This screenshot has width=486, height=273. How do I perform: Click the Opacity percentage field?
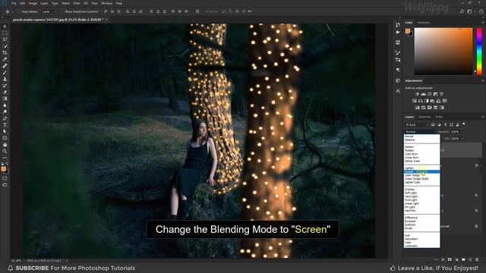click(x=456, y=131)
